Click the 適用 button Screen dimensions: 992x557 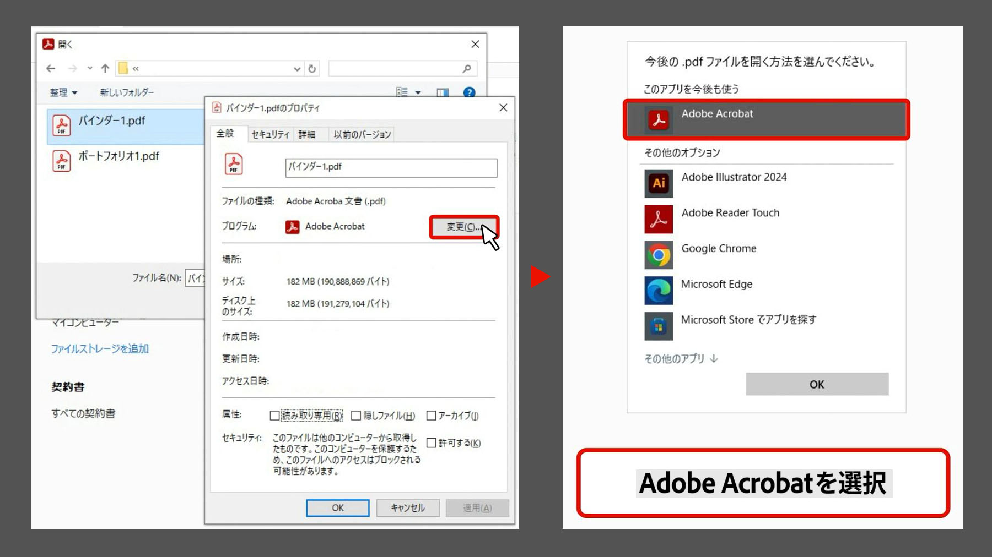pos(477,508)
